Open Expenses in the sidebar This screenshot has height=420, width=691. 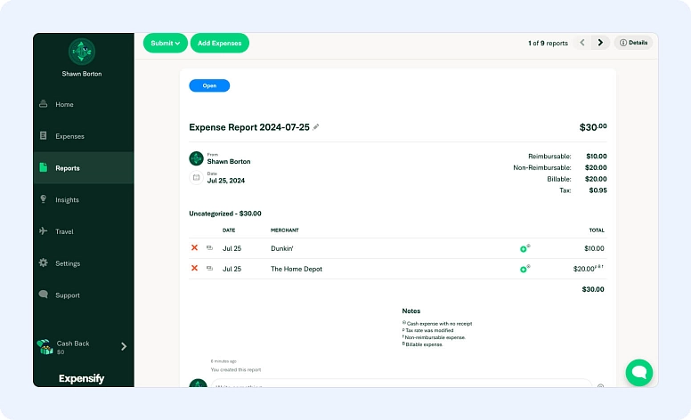[x=69, y=136]
